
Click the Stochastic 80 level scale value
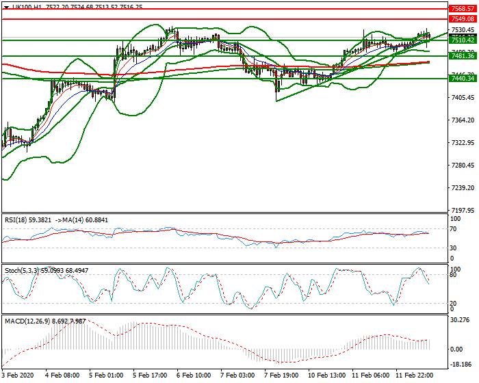[453, 275]
